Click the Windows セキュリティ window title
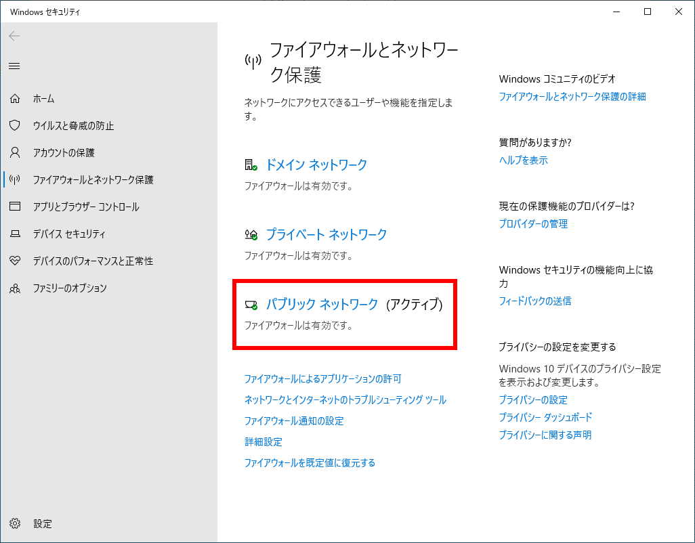Viewport: 695px width, 543px height. 45,12
